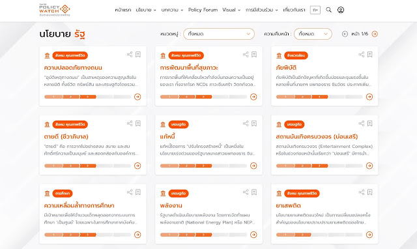Screen dimensions: 417x249
Task: Open arrow button on สถานบันเทิงครบวงจร card
Action: tap(369, 166)
